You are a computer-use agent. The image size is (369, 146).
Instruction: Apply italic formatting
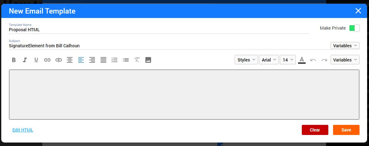pyautogui.click(x=25, y=60)
